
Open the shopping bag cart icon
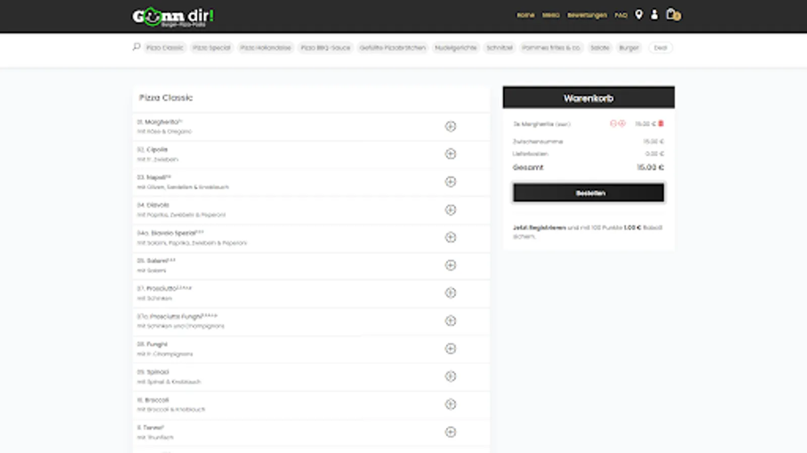click(x=673, y=15)
